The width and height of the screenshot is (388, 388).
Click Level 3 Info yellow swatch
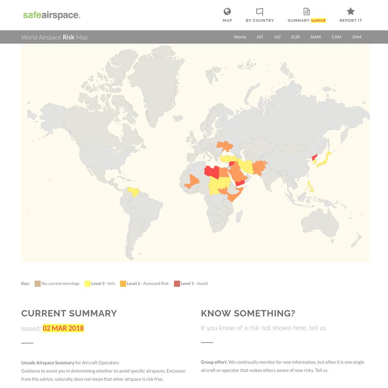pos(87,284)
